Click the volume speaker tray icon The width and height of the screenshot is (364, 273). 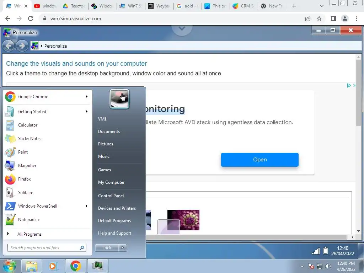pos(328,266)
